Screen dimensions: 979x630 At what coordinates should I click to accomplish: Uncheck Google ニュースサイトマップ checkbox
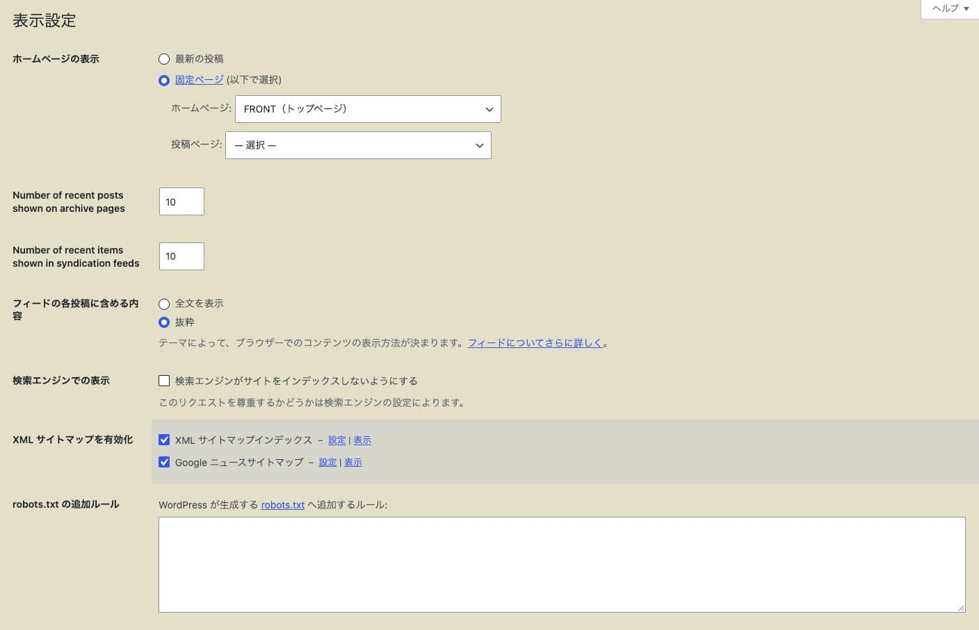(164, 462)
